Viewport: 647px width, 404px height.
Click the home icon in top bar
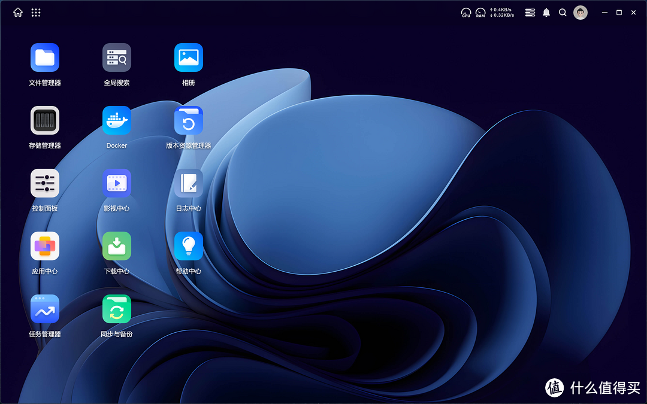click(18, 13)
